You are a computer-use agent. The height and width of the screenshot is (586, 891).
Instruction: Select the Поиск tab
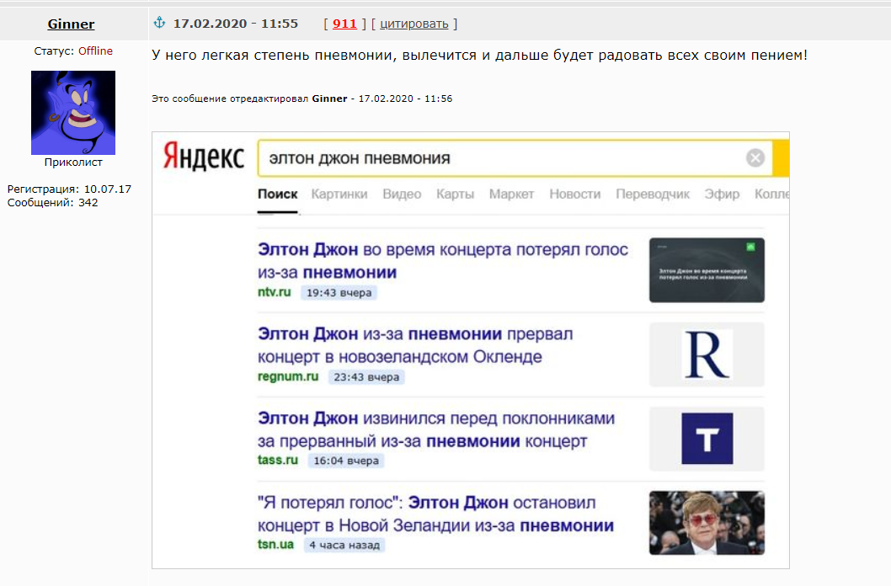pyautogui.click(x=277, y=194)
